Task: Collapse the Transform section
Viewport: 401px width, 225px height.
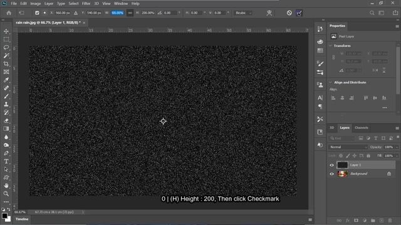Action: click(x=330, y=46)
